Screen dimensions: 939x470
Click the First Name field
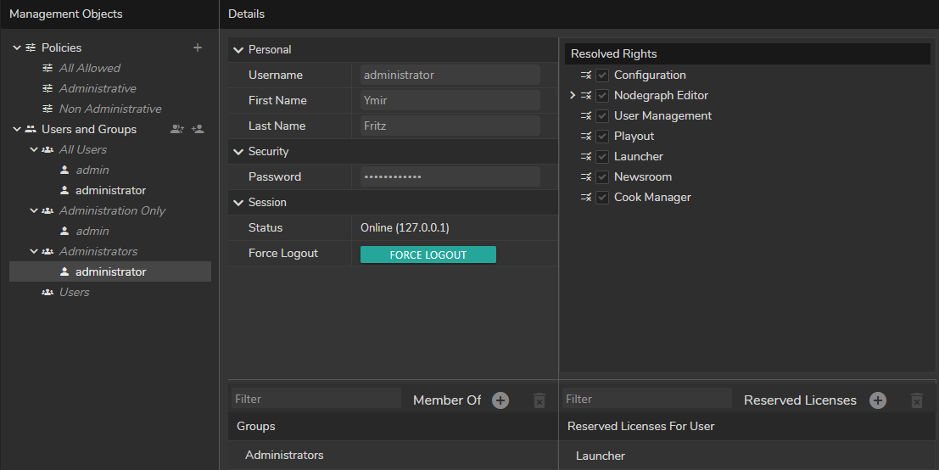pos(450,100)
